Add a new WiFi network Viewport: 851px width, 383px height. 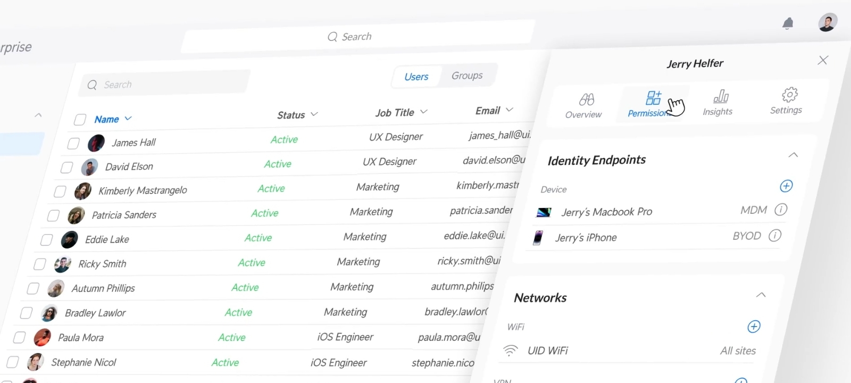coord(754,327)
